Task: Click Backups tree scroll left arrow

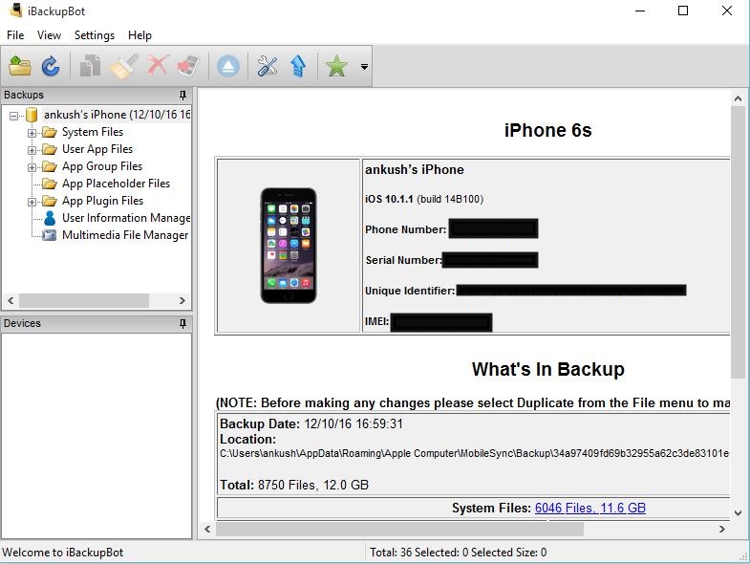Action: [11, 301]
